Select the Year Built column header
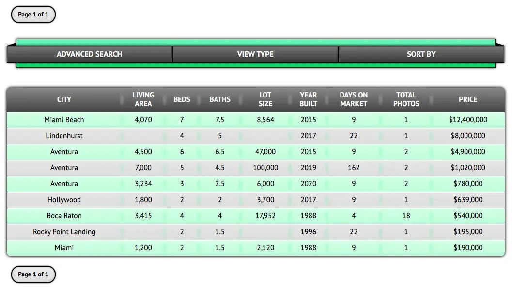The height and width of the screenshot is (290, 512). (308, 99)
